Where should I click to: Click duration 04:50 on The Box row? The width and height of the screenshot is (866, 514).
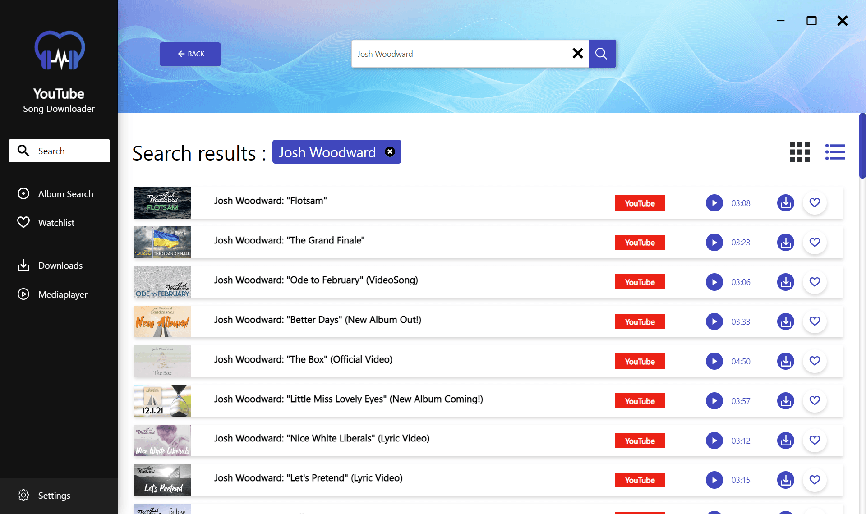click(x=741, y=362)
